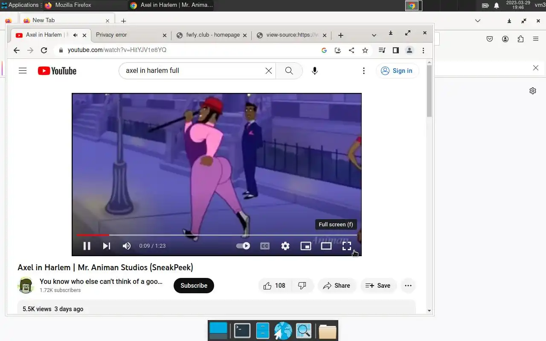Activate the miniplayer icon
The height and width of the screenshot is (341, 546).
pos(306,246)
